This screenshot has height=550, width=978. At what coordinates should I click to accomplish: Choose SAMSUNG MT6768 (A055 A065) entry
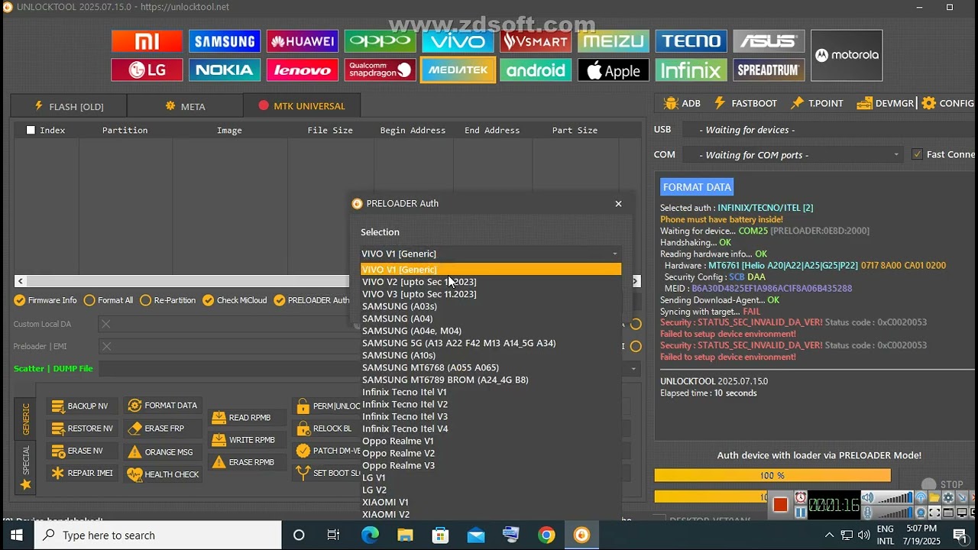491,367
